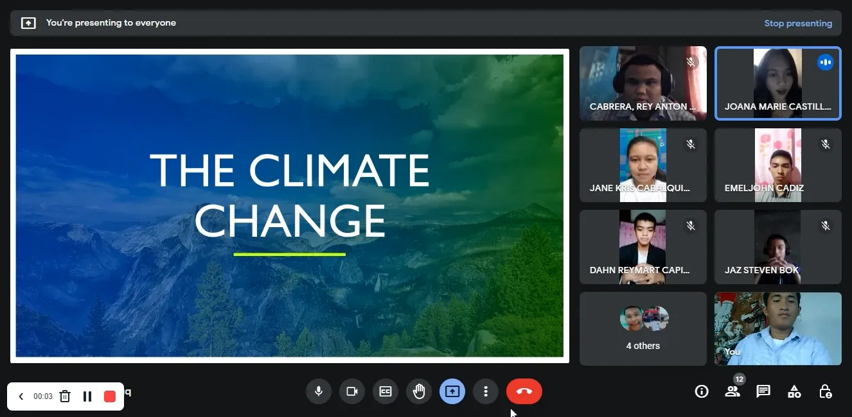Click speaking indicator on Joana Marie tile
The height and width of the screenshot is (417, 852).
click(826, 62)
